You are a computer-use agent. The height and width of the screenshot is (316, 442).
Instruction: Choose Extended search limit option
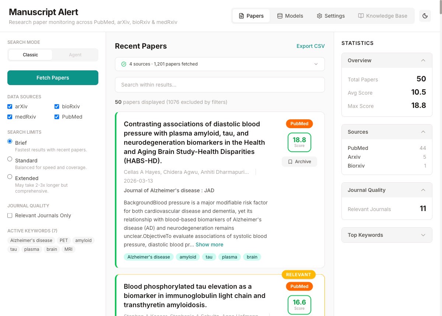(x=10, y=177)
